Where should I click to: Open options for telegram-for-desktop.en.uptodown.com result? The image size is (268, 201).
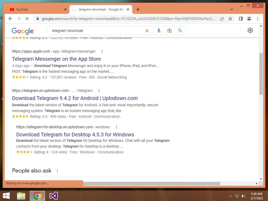point(116,127)
